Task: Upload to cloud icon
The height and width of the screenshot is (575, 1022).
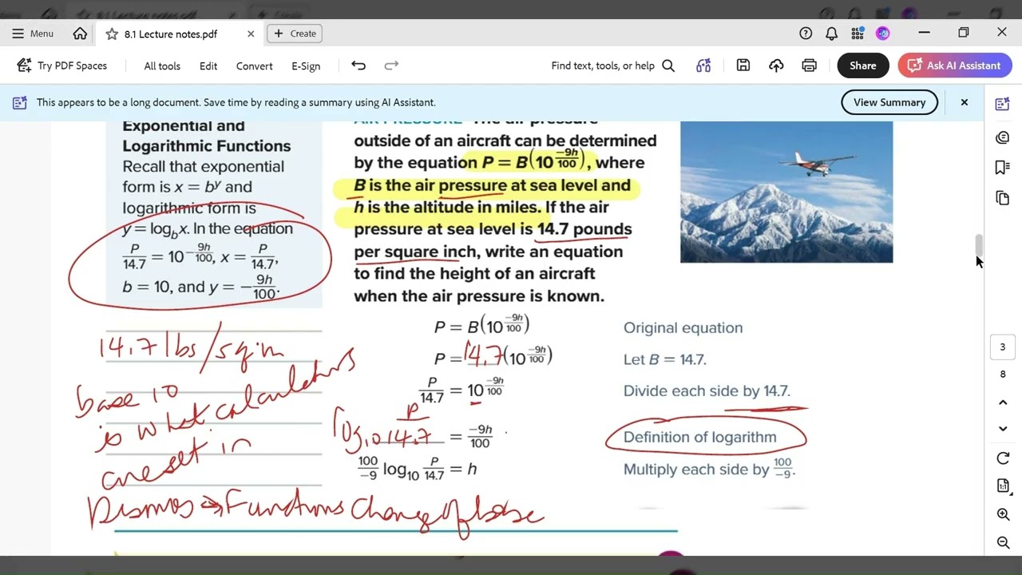Action: [x=776, y=65]
